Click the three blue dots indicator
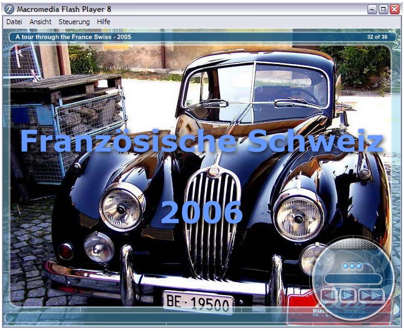Viewport: 404px width, 331px height. (352, 266)
